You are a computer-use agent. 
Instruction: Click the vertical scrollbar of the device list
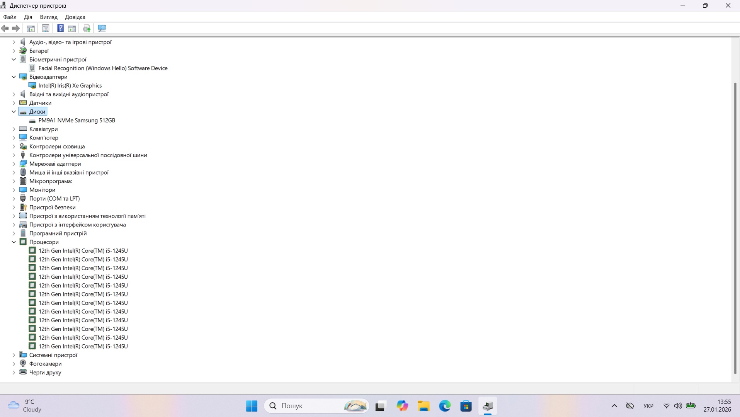[x=735, y=228]
